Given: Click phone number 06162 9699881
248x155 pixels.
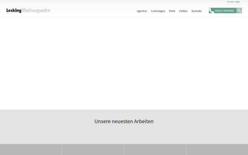Looking at the screenshot, I should click(224, 11).
